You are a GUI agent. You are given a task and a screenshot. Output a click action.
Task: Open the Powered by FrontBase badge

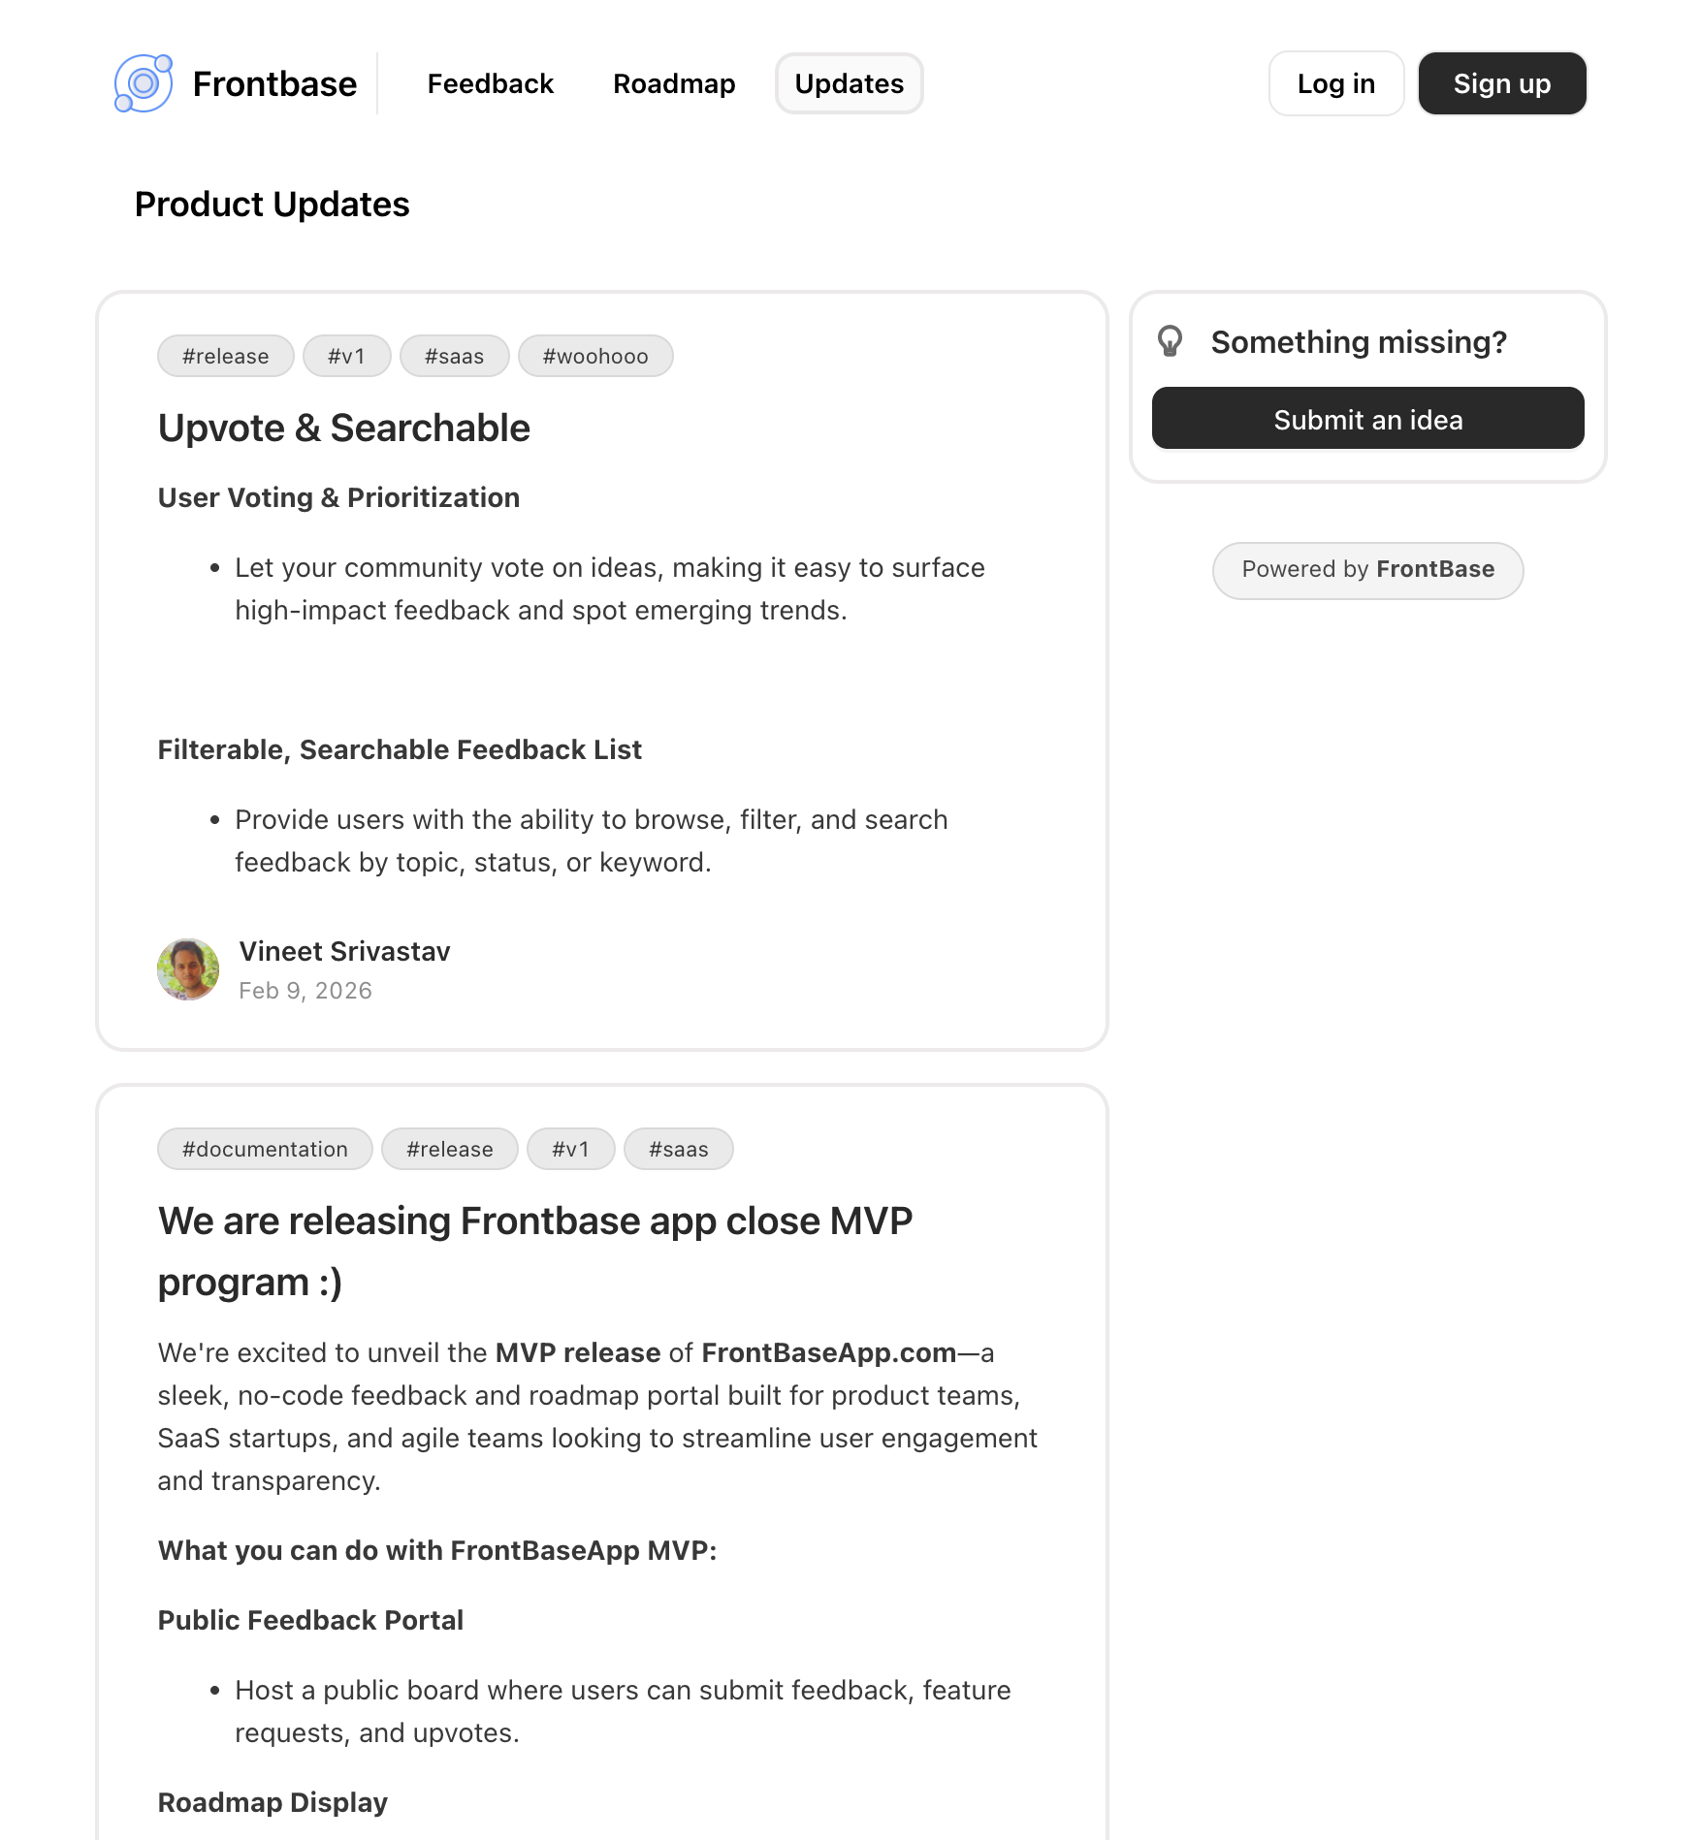tap(1367, 571)
